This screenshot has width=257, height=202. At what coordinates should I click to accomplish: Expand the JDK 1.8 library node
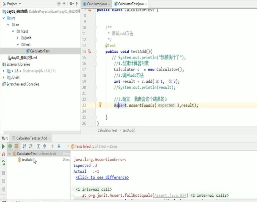[x=3, y=71]
